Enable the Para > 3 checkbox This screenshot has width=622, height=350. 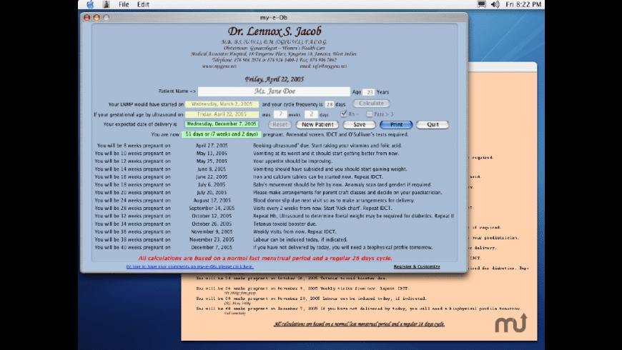coord(370,114)
